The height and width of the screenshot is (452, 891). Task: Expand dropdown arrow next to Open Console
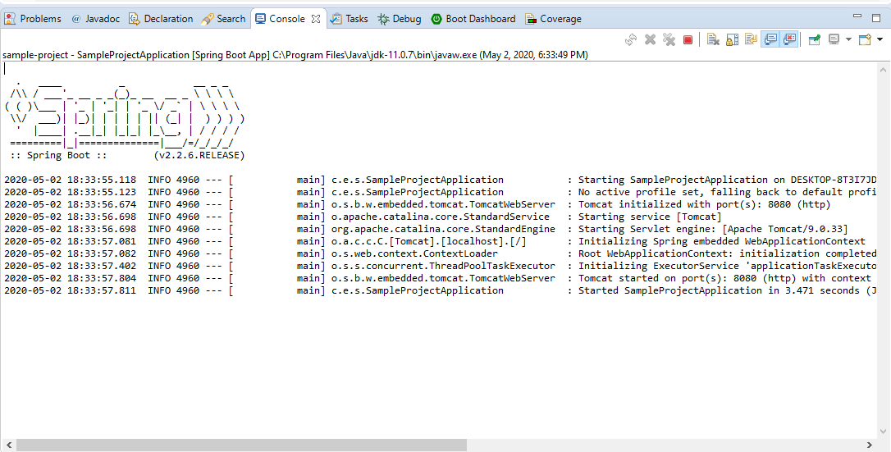(x=880, y=39)
